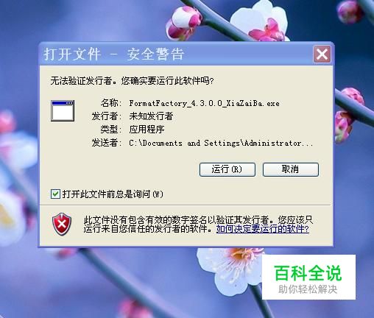Click the 未知发行者 publisher value
Image resolution: width=374 pixels, height=318 pixels.
pyautogui.click(x=151, y=116)
